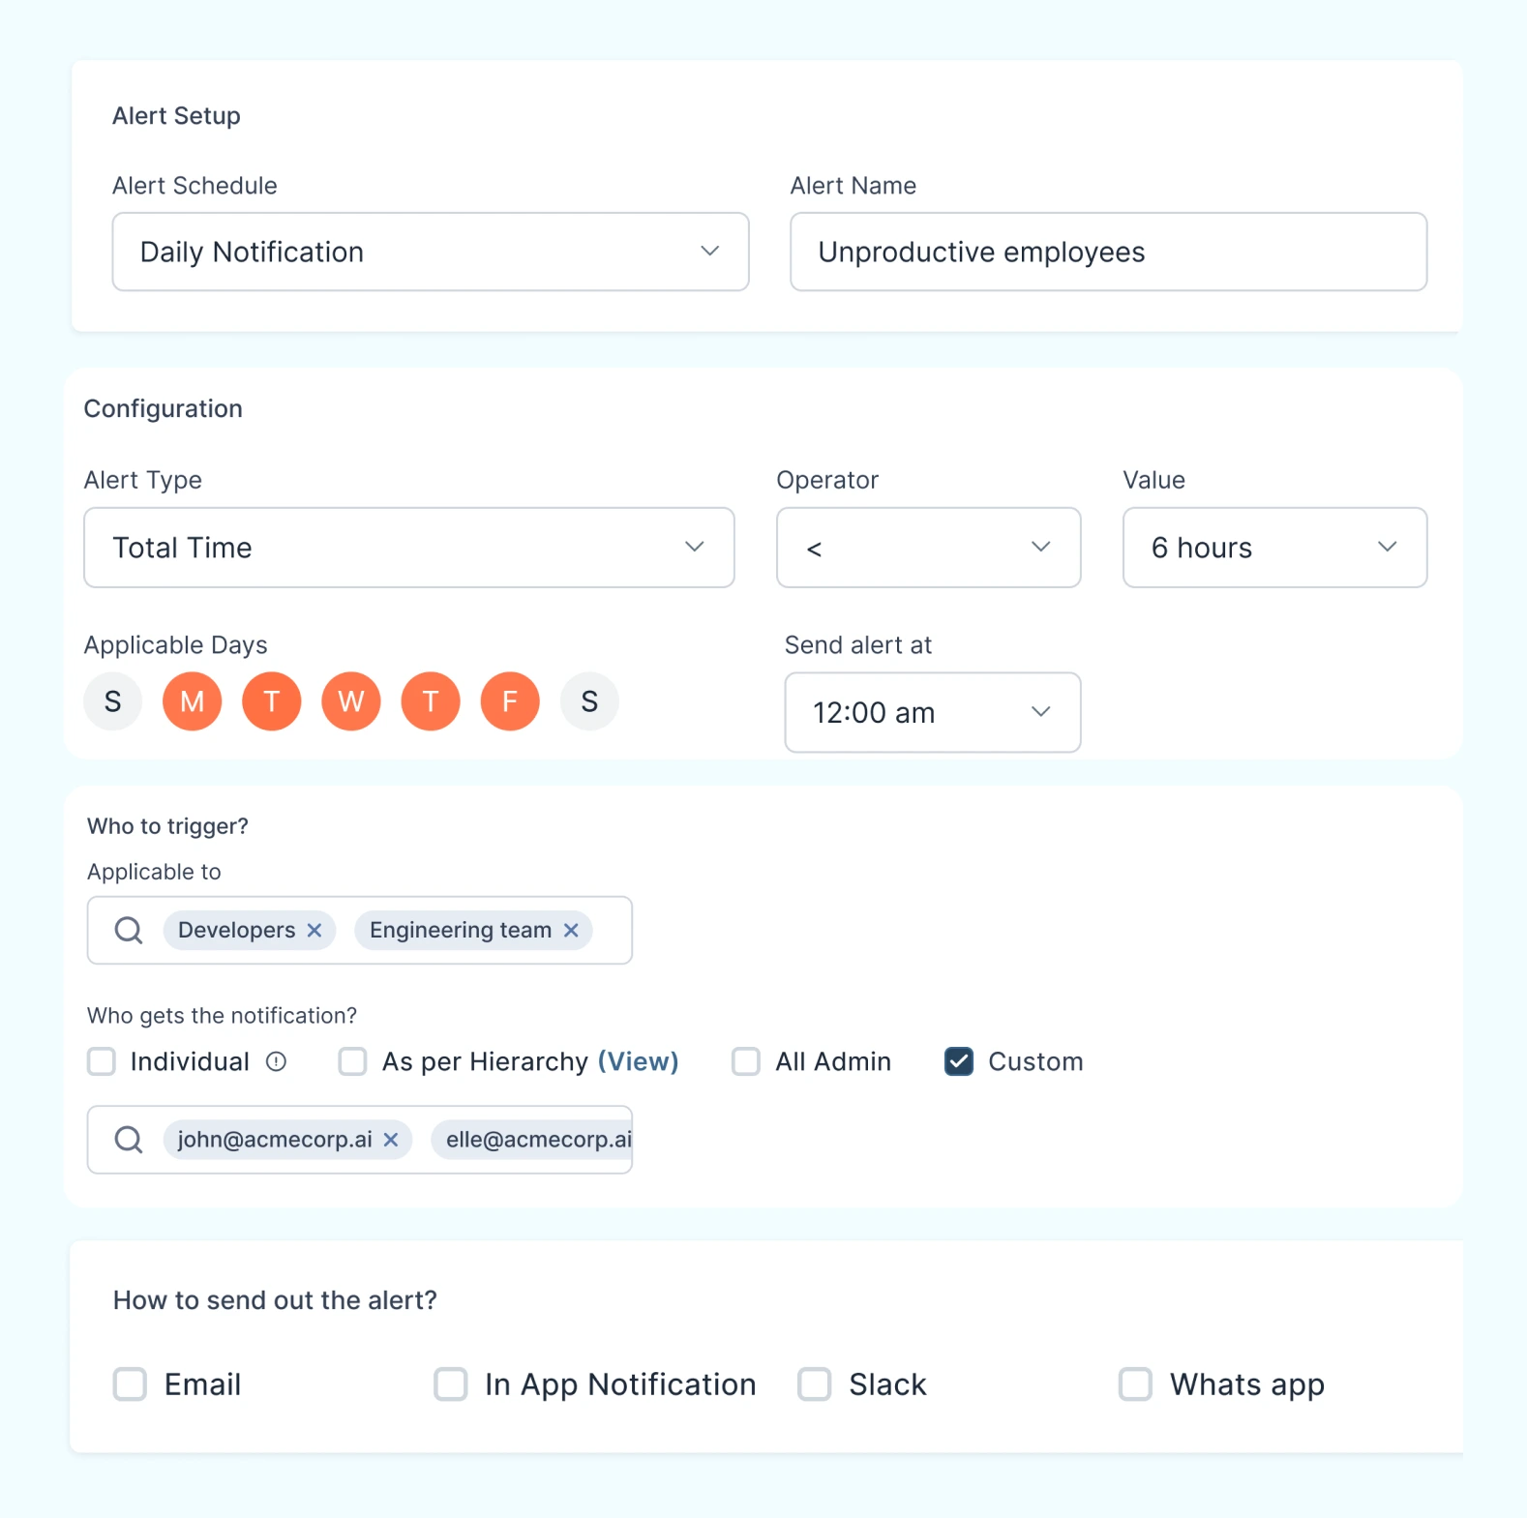Enable the Whats app alert checkbox

click(x=1136, y=1384)
